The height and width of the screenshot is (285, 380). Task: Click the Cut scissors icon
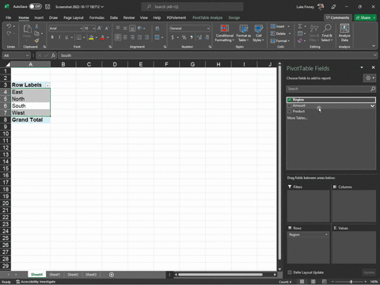(x=36, y=26)
